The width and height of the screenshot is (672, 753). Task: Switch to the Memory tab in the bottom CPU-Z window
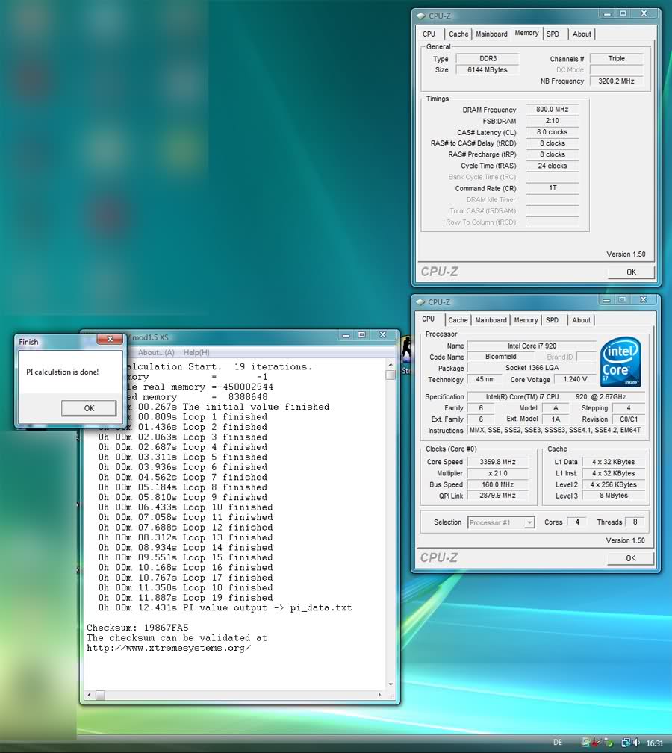point(526,320)
